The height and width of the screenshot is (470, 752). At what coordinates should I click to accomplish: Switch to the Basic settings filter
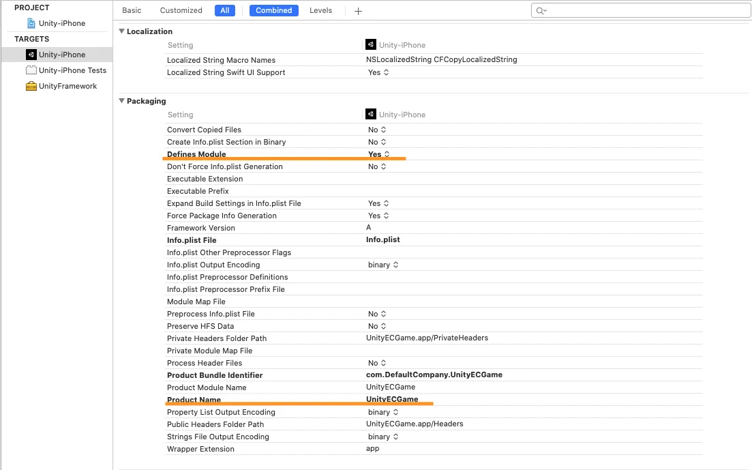[132, 11]
